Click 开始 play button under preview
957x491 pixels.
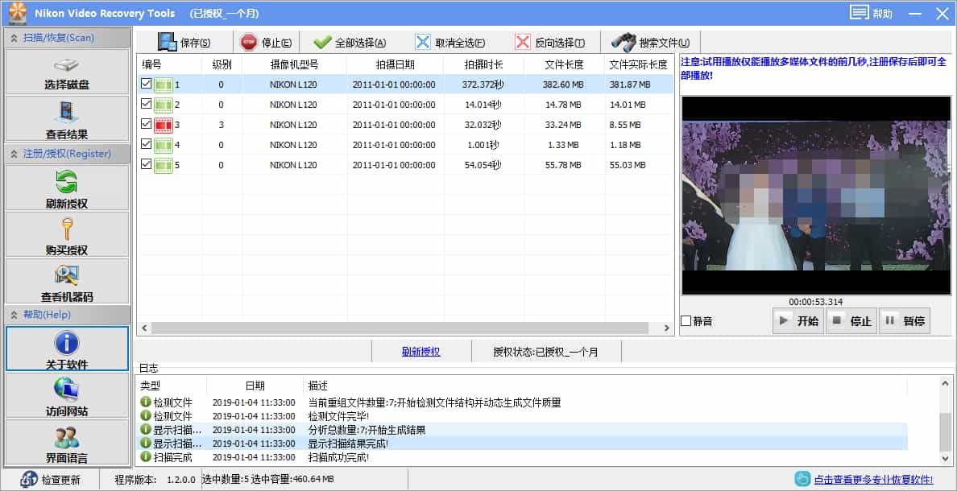click(797, 321)
